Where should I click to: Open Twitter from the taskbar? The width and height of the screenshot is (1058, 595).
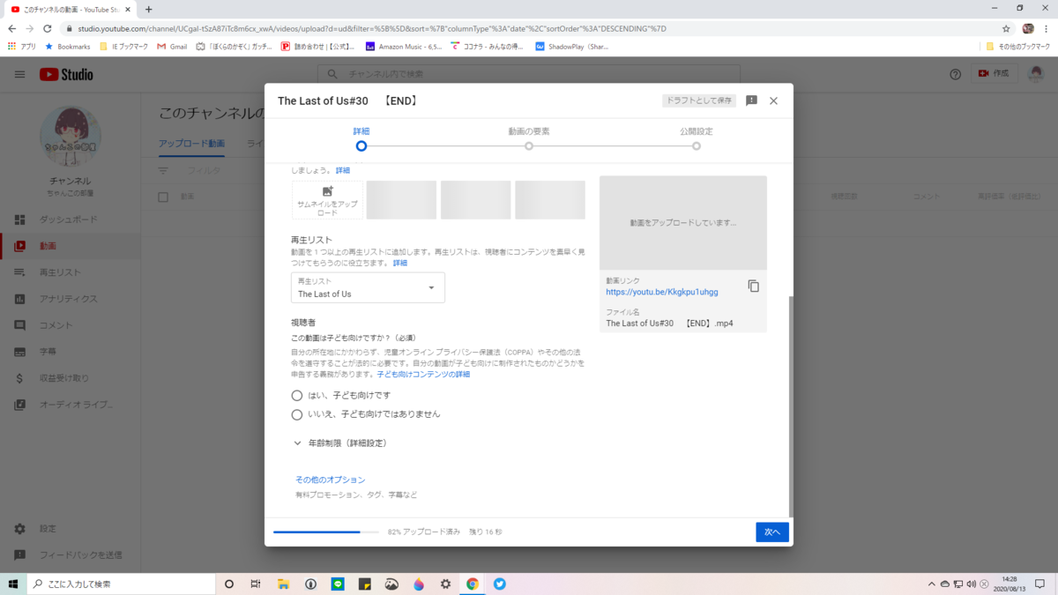(x=500, y=584)
